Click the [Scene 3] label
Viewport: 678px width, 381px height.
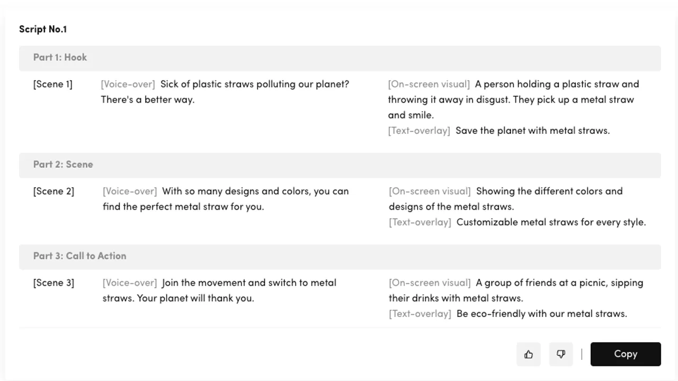click(53, 283)
